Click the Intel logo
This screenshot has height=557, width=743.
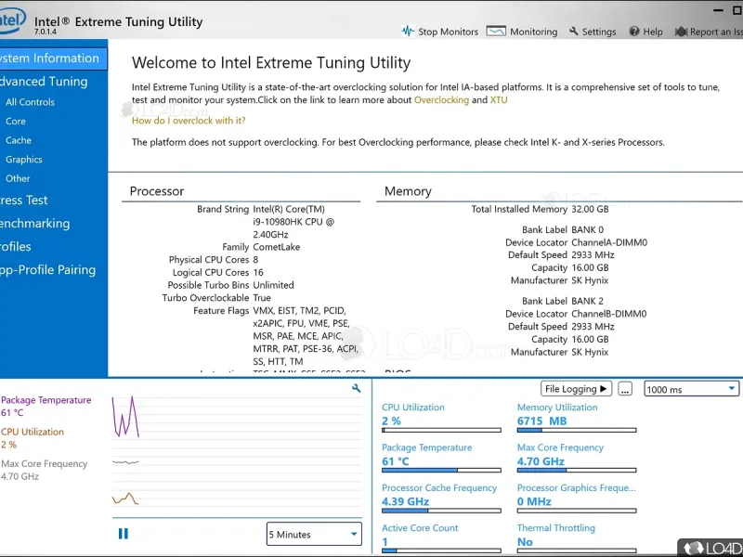point(11,21)
